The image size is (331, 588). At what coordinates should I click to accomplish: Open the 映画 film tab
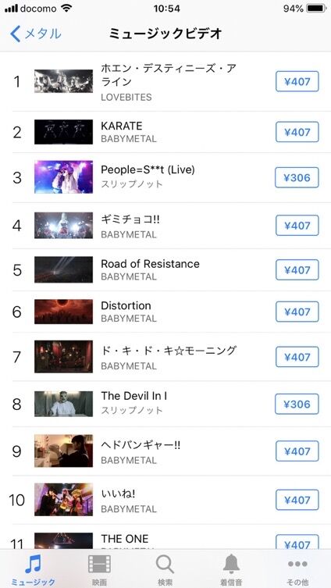coord(99,571)
